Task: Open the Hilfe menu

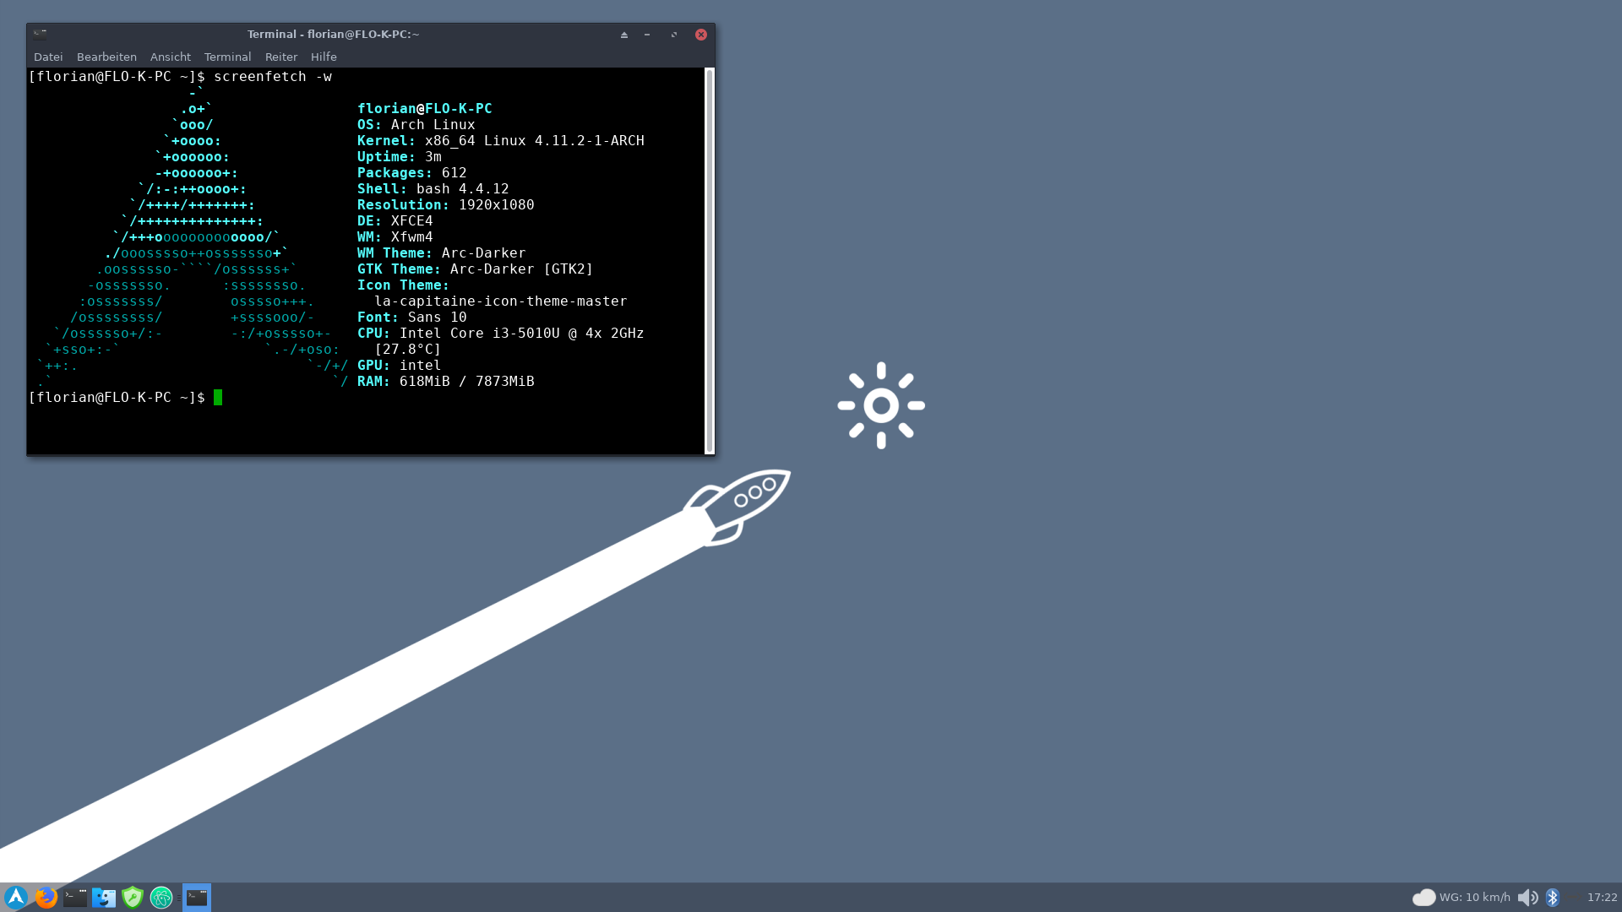Action: tap(324, 57)
